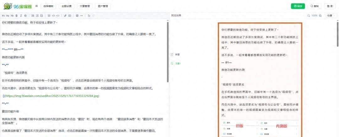Open 主题设置 theme settings
Viewport: 339px width, 137px height.
[x=66, y=6]
